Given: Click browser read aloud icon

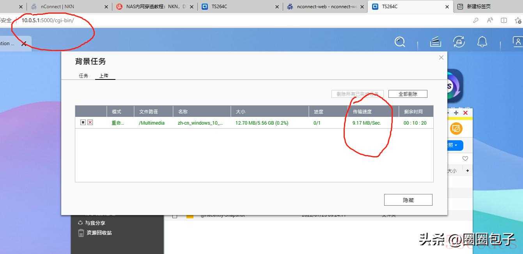Looking at the screenshot, I should (490, 20).
